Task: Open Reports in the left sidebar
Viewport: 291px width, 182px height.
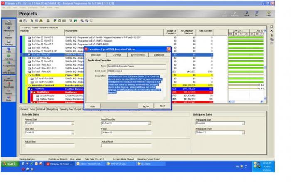Action: coord(9,36)
